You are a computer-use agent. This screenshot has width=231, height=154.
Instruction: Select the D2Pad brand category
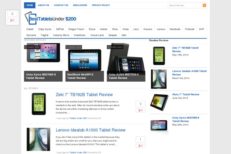(60, 29)
